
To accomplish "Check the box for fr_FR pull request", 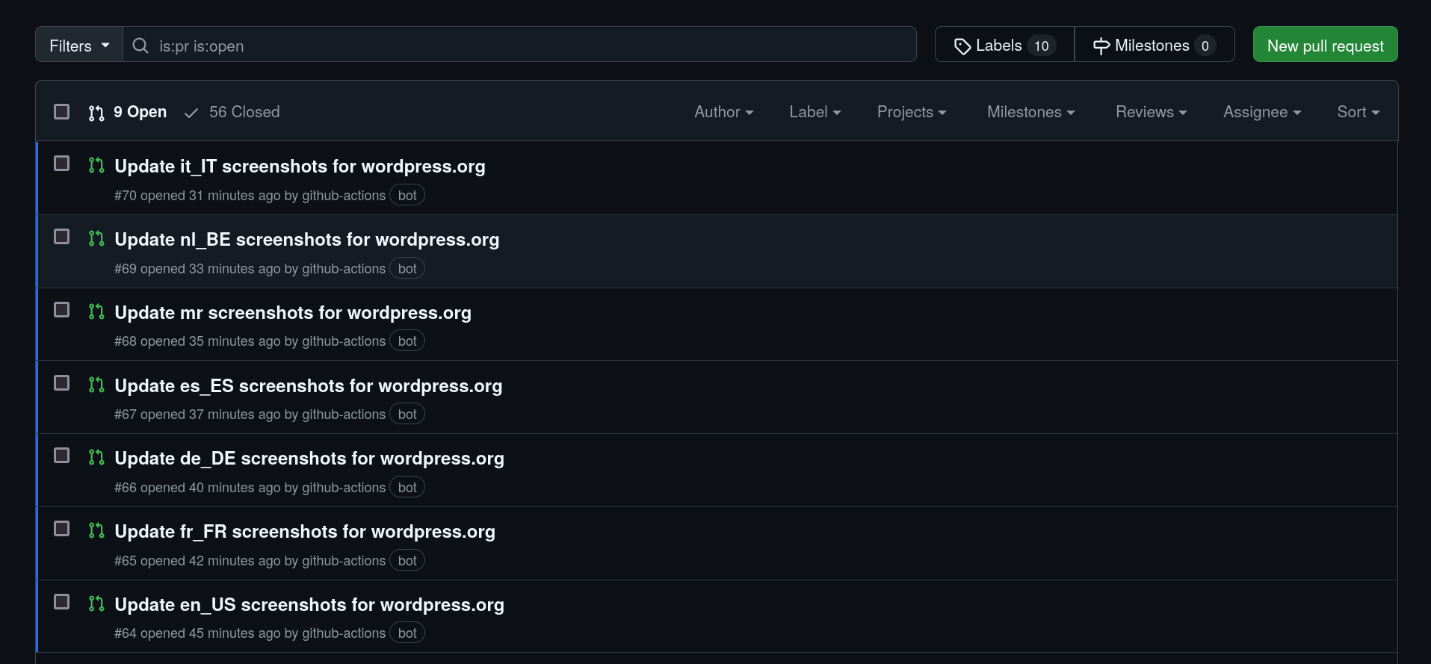I will (62, 529).
